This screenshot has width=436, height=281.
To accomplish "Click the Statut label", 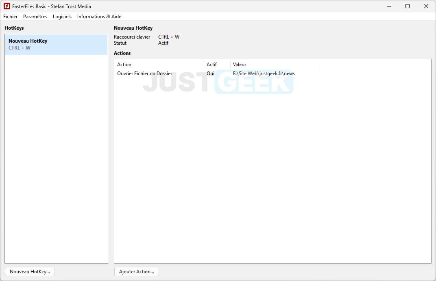I will (x=120, y=43).
